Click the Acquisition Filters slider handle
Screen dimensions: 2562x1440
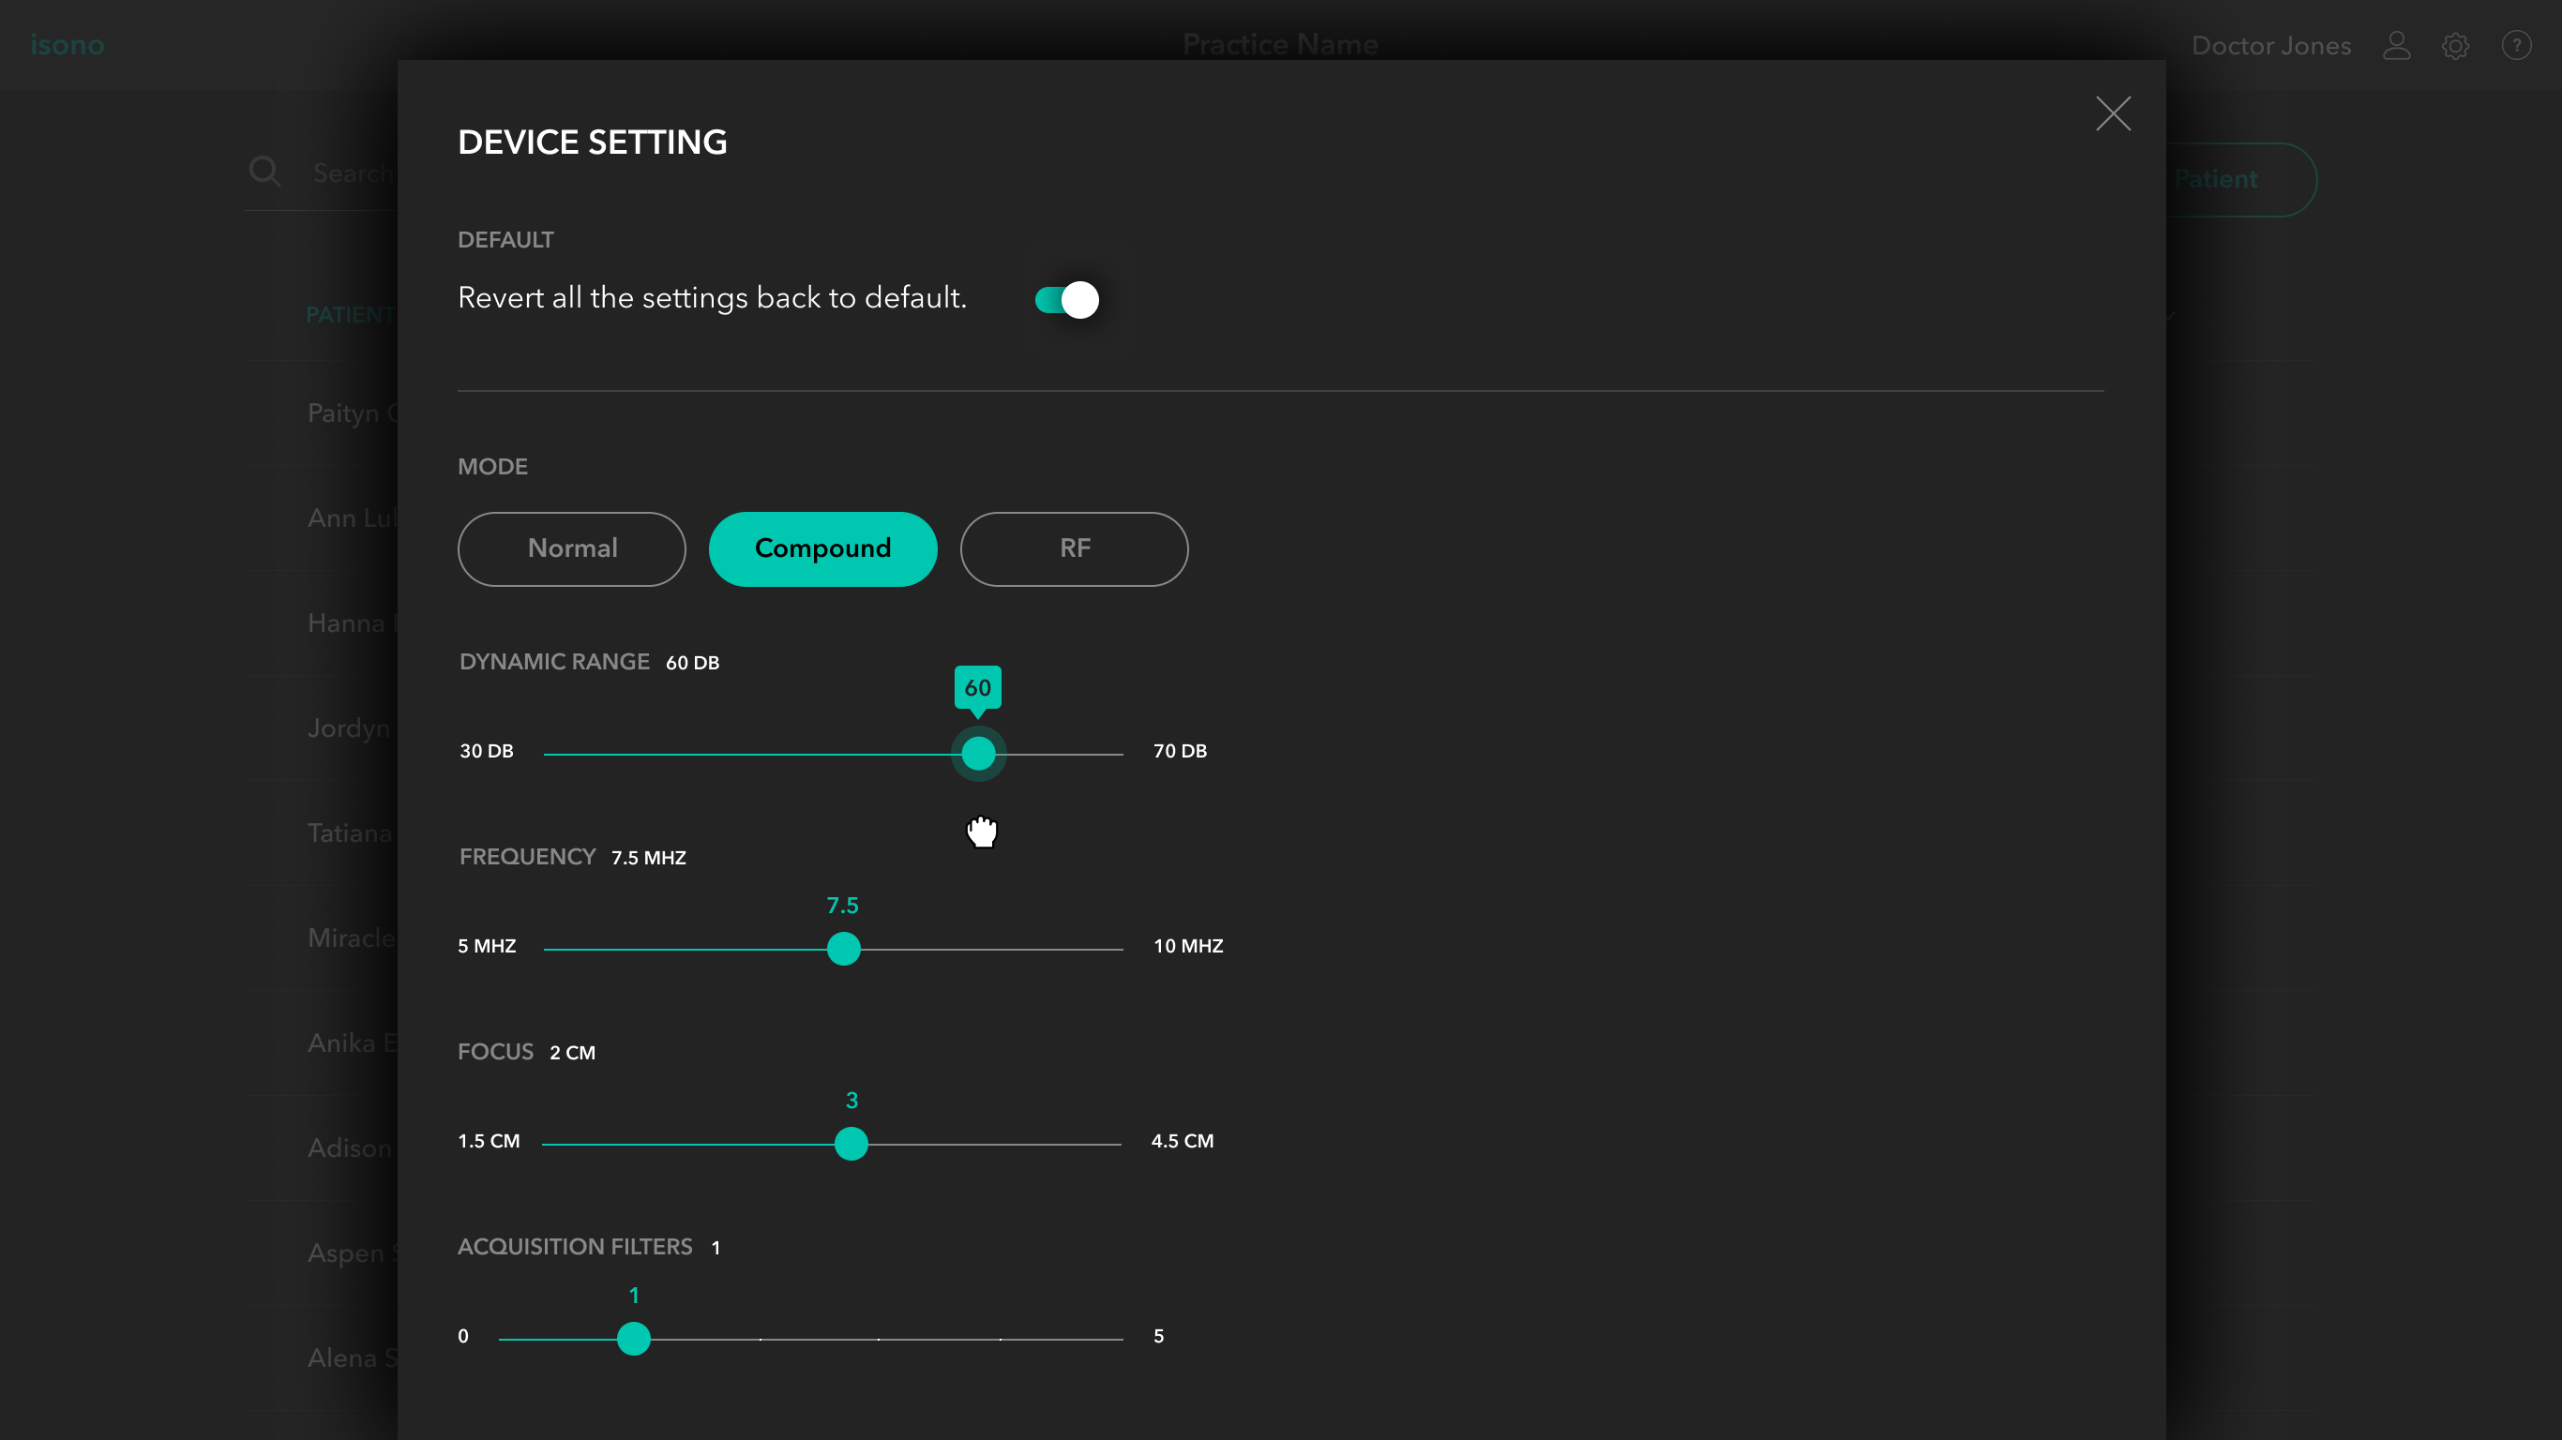click(x=634, y=1339)
